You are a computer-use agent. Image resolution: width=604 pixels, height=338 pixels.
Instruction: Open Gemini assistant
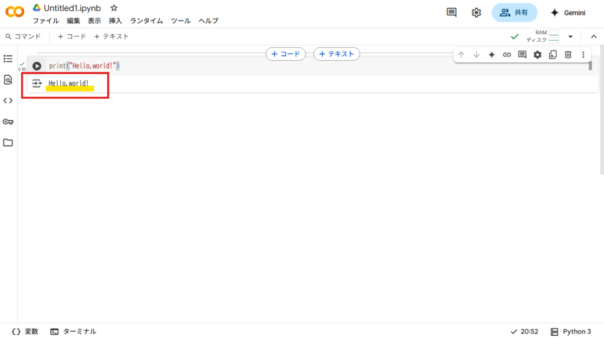tap(568, 13)
